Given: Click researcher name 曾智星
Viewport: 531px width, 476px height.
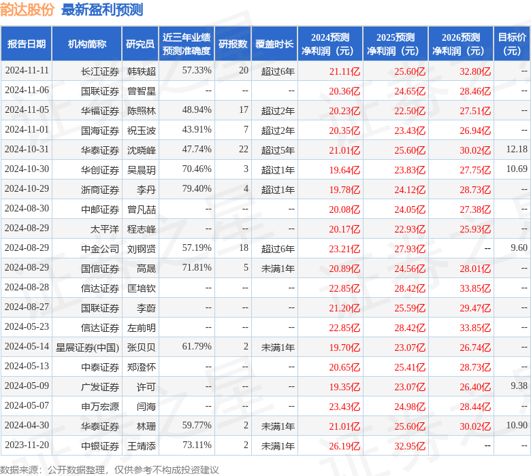Looking at the screenshot, I should click(142, 91).
